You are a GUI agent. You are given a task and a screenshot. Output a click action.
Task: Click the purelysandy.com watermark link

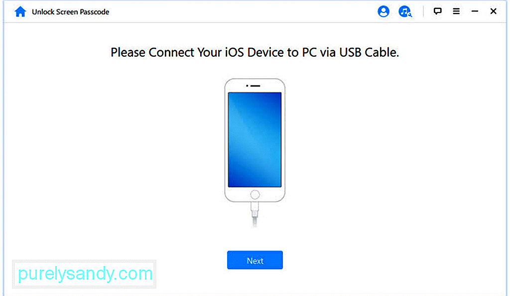[85, 274]
